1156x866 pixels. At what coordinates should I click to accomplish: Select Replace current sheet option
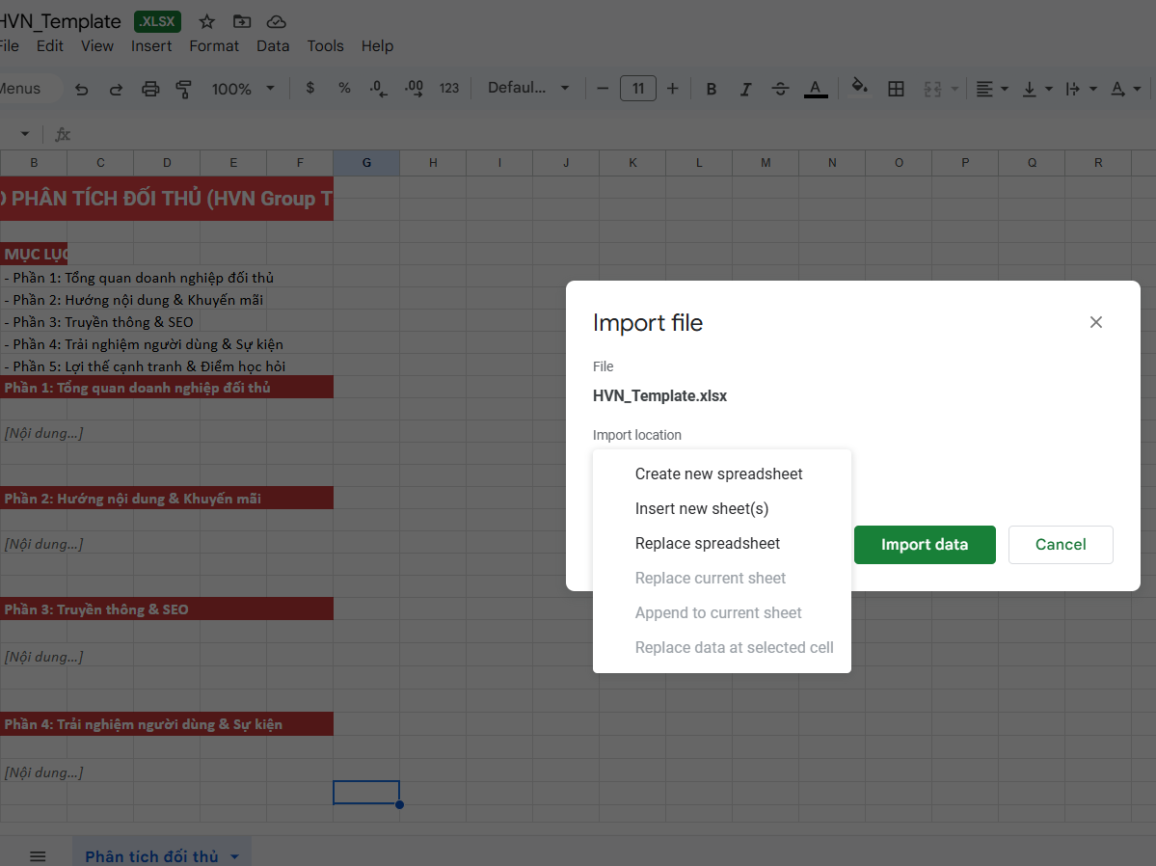click(722, 579)
